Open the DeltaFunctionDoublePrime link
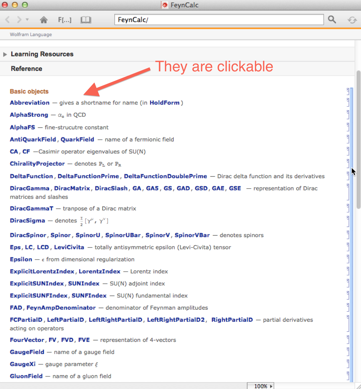The width and height of the screenshot is (361, 389). [x=165, y=176]
